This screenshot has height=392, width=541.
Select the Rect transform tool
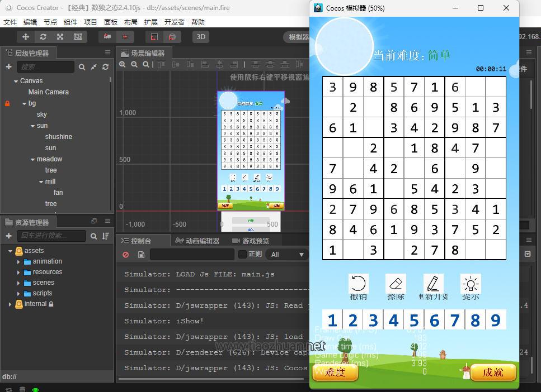78,36
